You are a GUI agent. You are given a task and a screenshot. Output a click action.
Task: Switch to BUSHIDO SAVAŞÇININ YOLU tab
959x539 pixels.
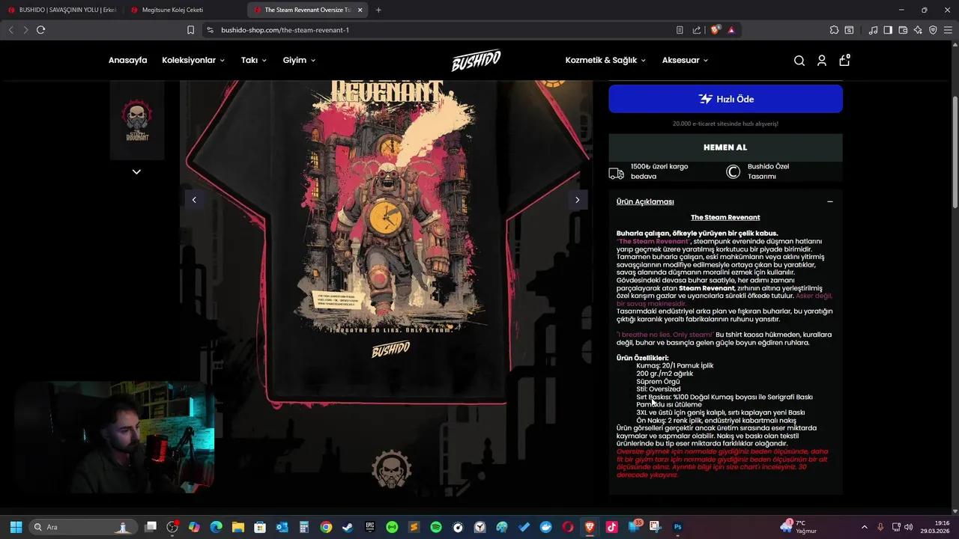click(61, 10)
